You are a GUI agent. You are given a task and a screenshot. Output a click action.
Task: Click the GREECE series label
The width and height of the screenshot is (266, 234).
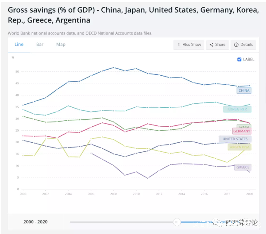(243, 167)
